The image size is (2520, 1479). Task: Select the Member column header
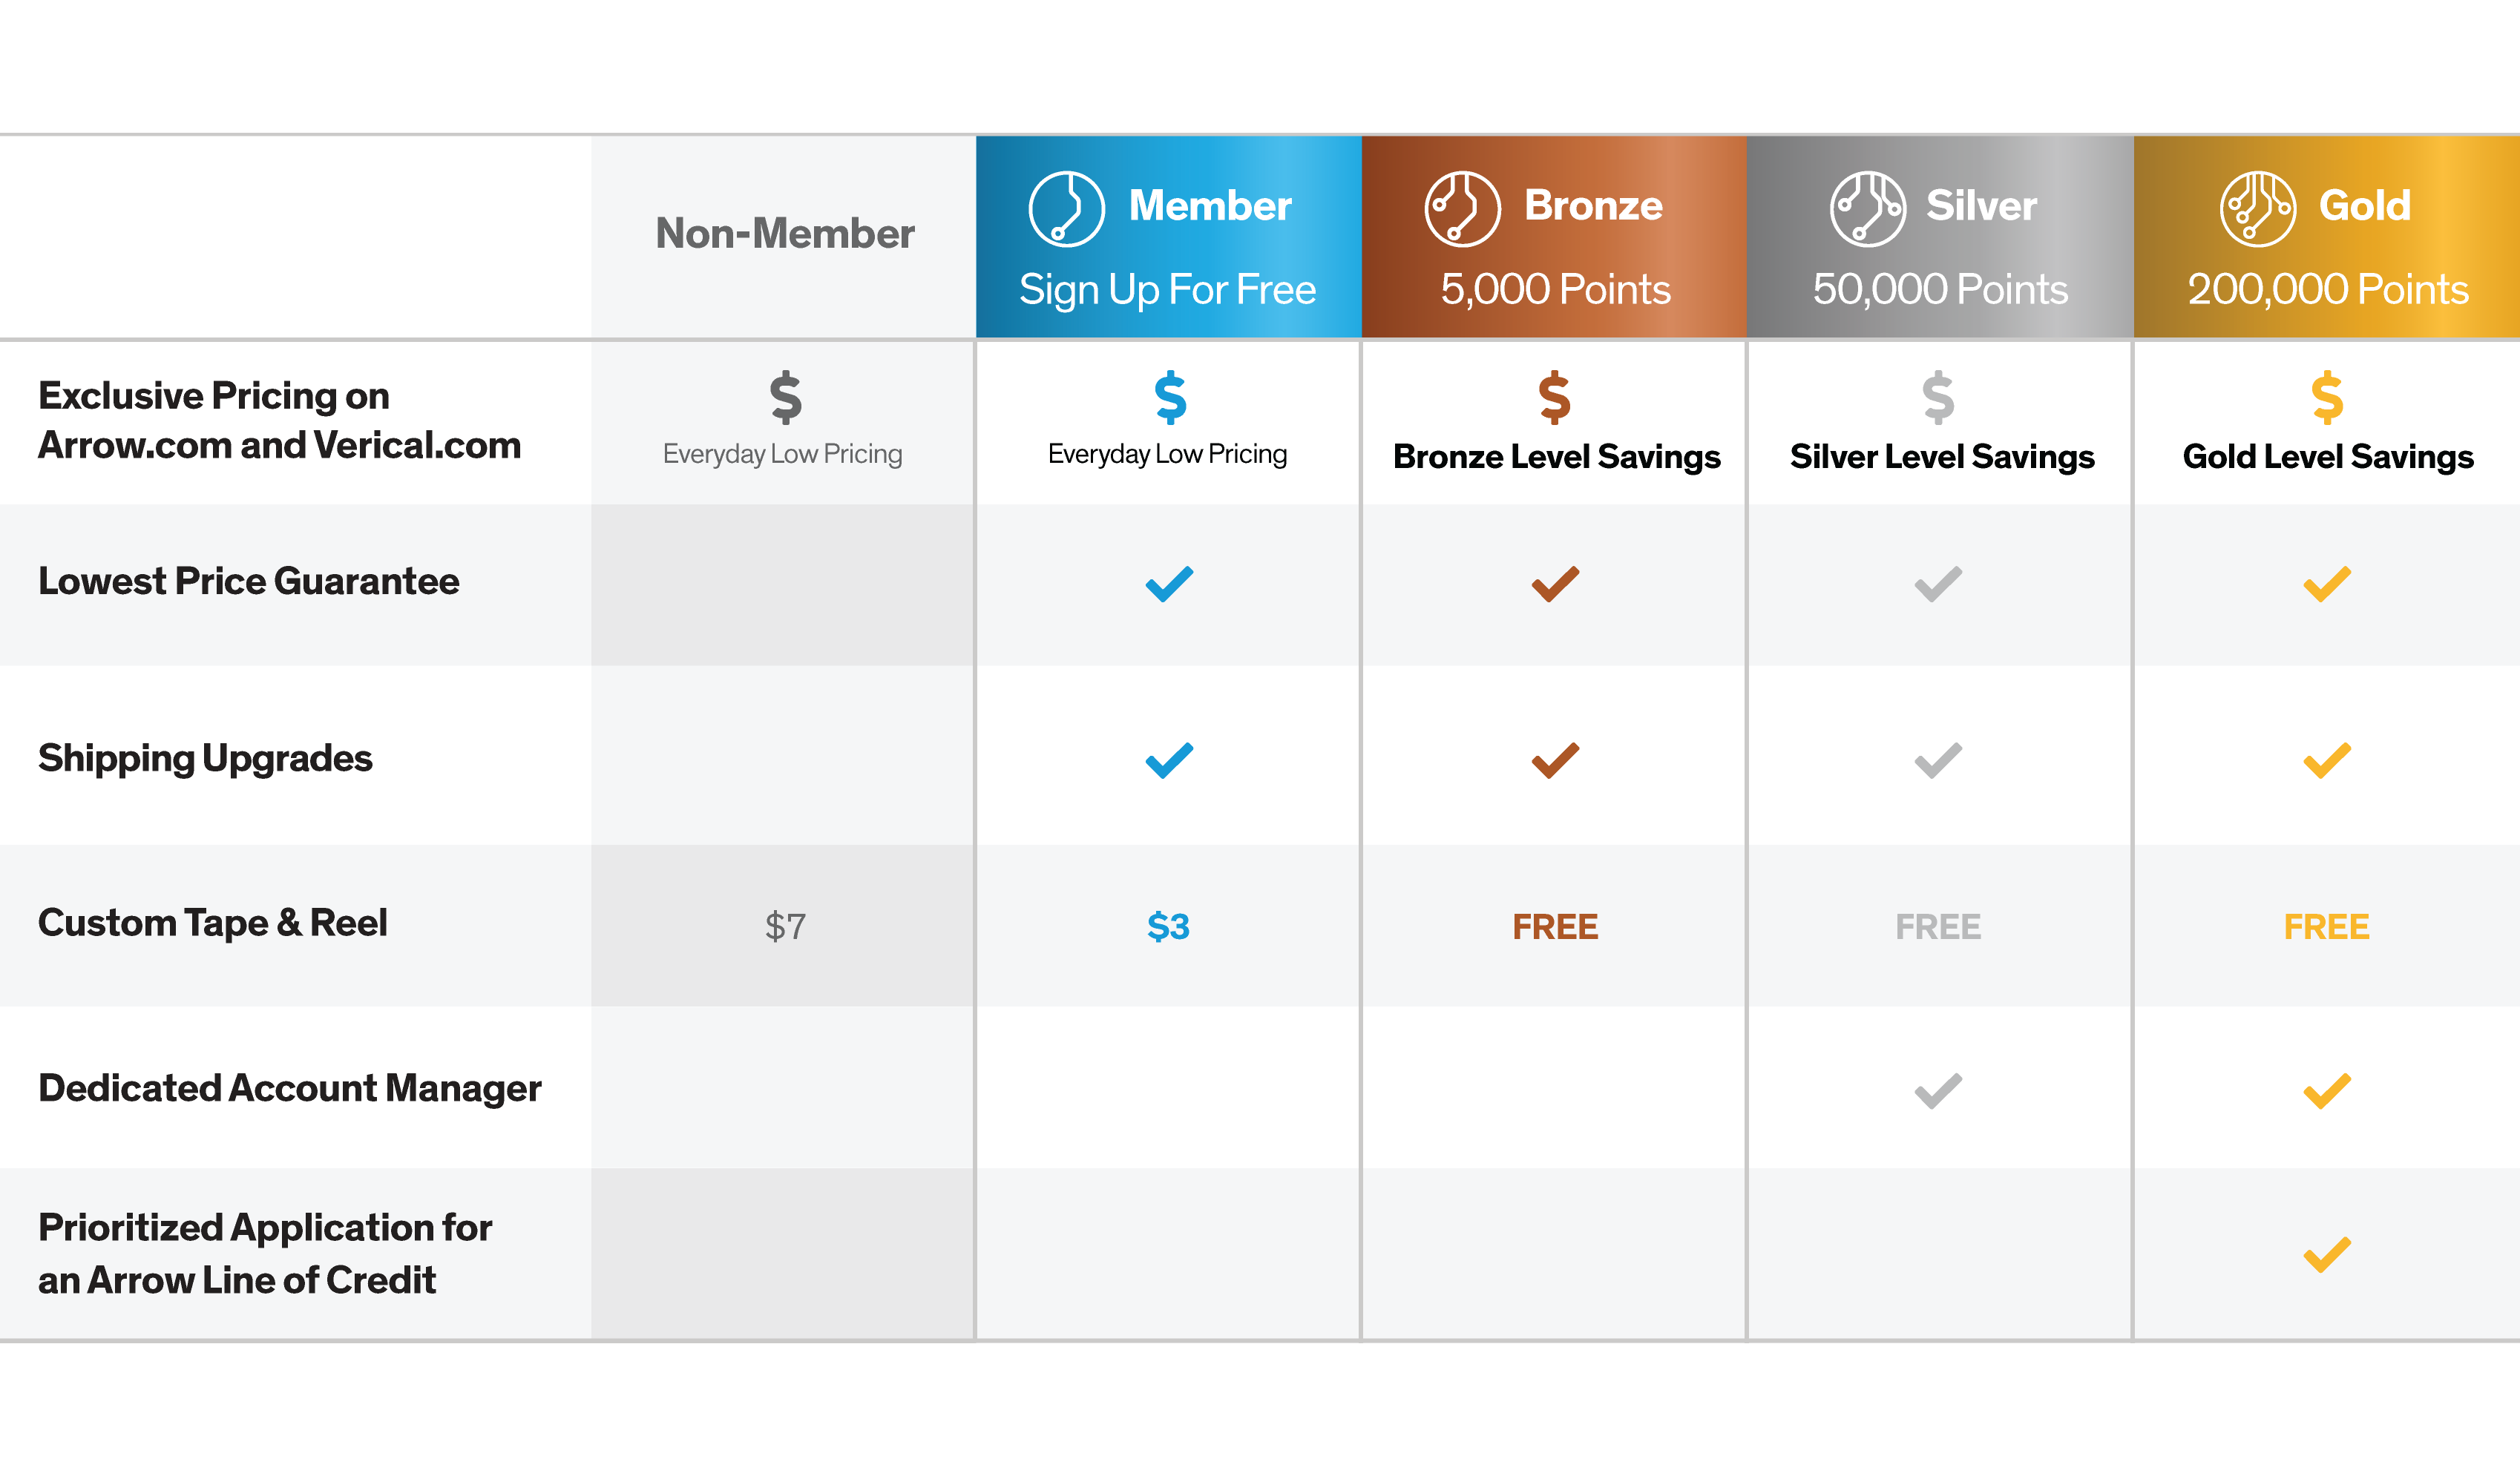point(1168,237)
